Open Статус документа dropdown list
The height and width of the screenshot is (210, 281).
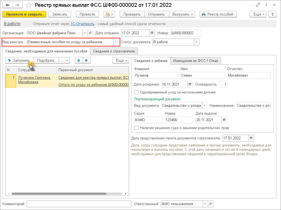click(196, 42)
